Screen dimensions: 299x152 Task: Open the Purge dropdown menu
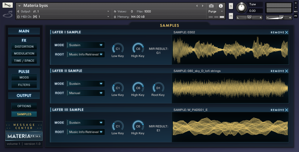(x=216, y=12)
